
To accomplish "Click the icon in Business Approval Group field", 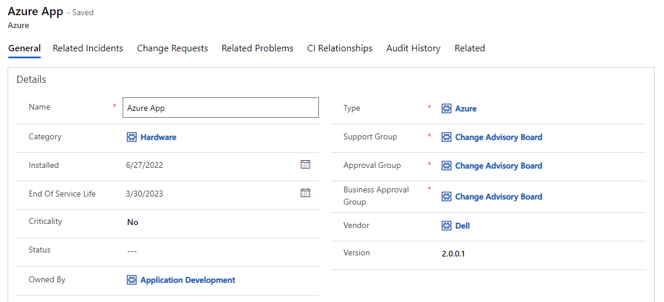I will coord(447,196).
